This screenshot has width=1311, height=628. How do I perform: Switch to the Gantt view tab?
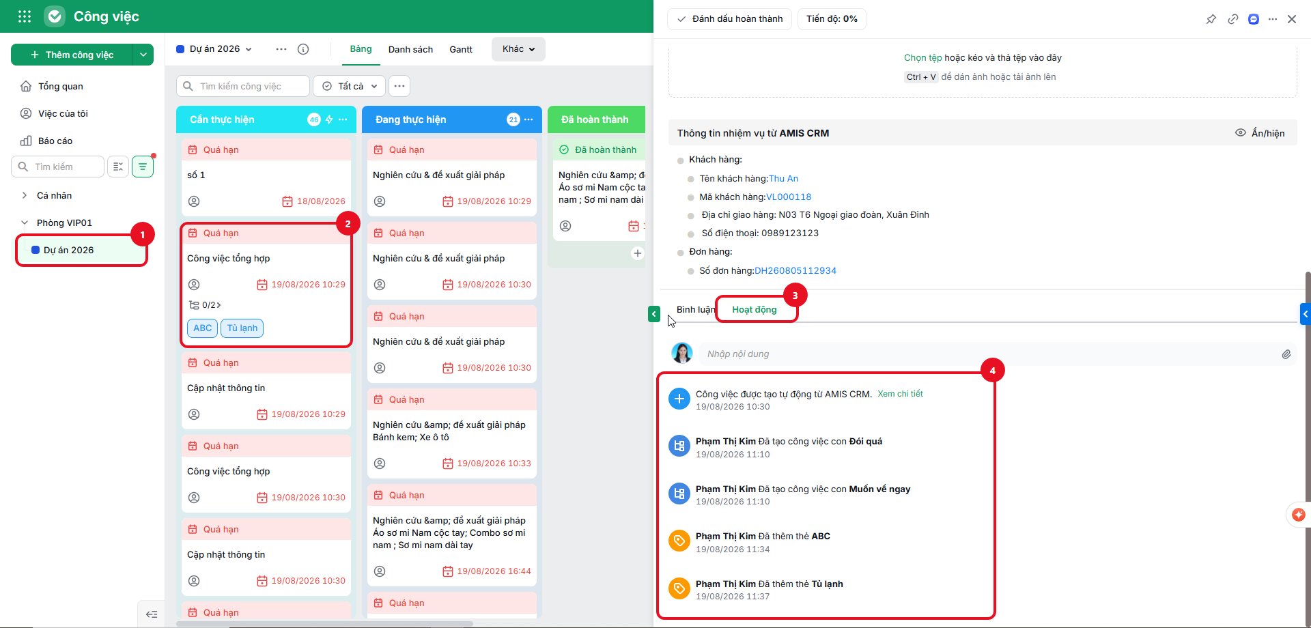461,49
